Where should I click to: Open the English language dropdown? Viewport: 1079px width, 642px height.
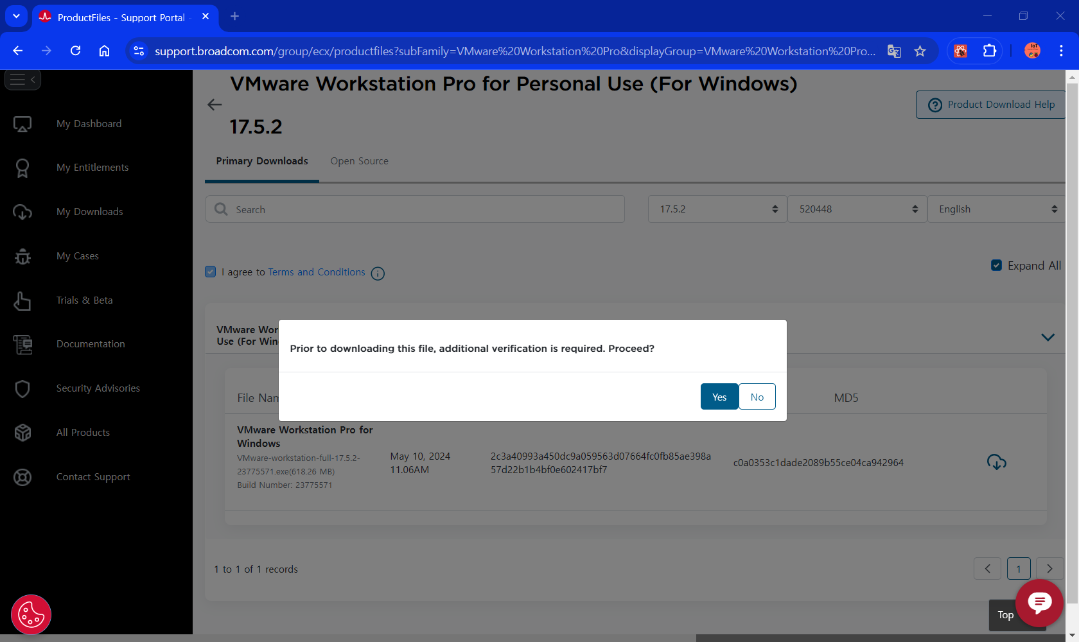(997, 209)
